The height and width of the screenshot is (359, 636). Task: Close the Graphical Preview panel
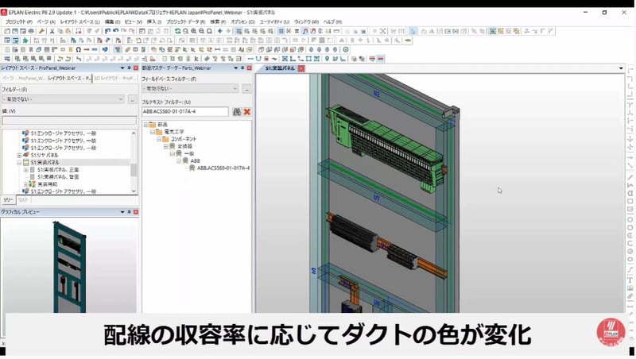[x=136, y=212]
